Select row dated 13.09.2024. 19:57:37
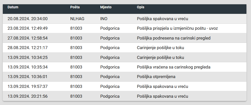This screenshot has height=105, width=251. click(125, 86)
